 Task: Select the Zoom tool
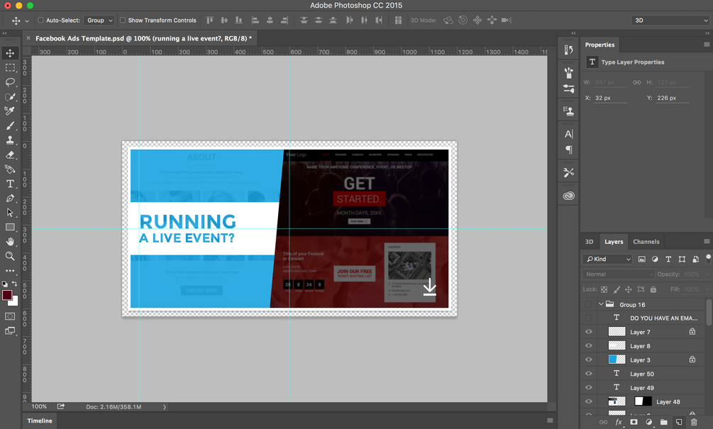10,256
